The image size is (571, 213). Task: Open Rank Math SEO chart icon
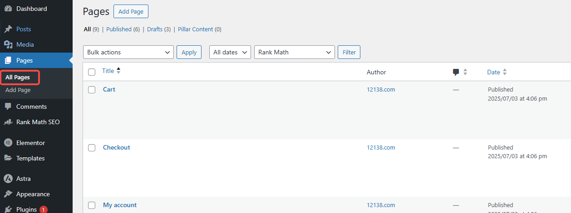tap(8, 122)
